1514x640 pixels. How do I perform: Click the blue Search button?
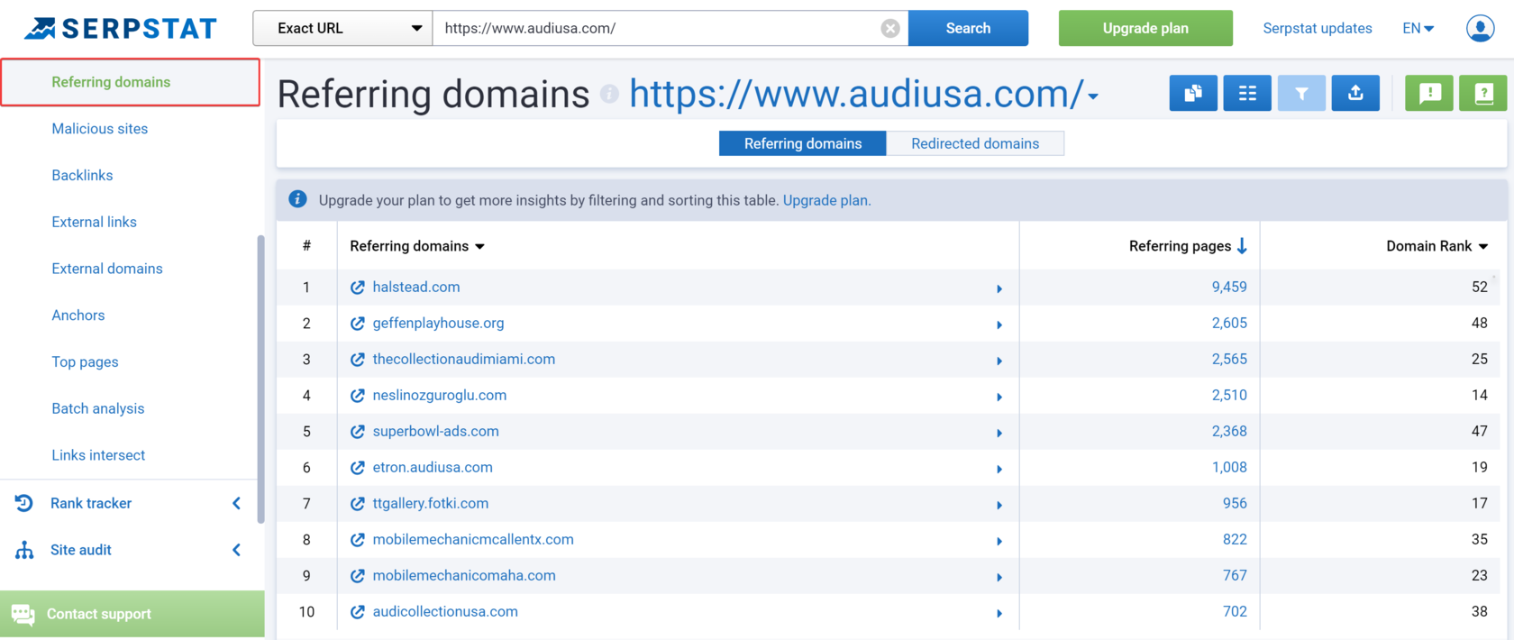click(x=968, y=28)
